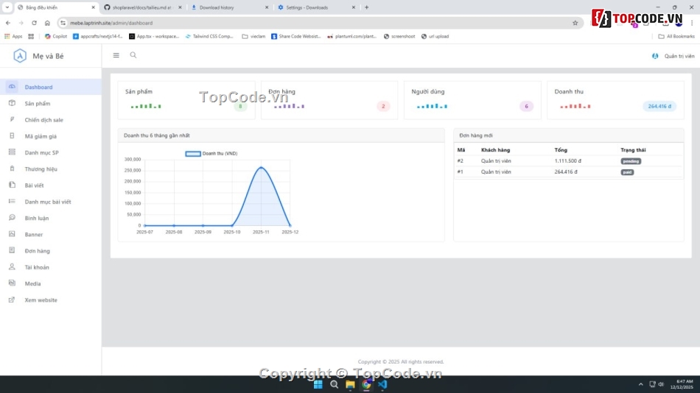Image resolution: width=700 pixels, height=393 pixels.
Task: Open Quản trị viên user menu
Action: [673, 56]
